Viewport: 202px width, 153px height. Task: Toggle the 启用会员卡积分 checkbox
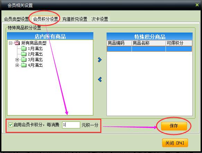(10, 125)
